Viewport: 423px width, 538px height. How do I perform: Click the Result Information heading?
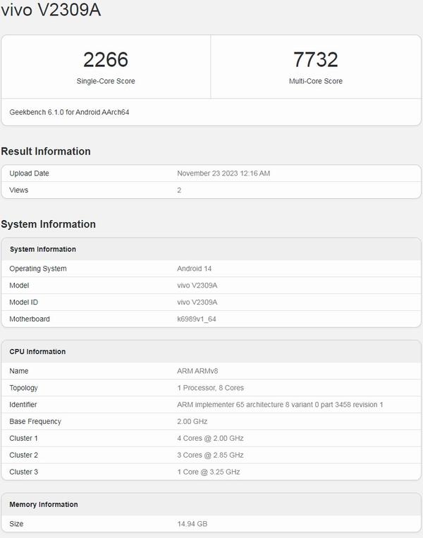click(x=46, y=152)
